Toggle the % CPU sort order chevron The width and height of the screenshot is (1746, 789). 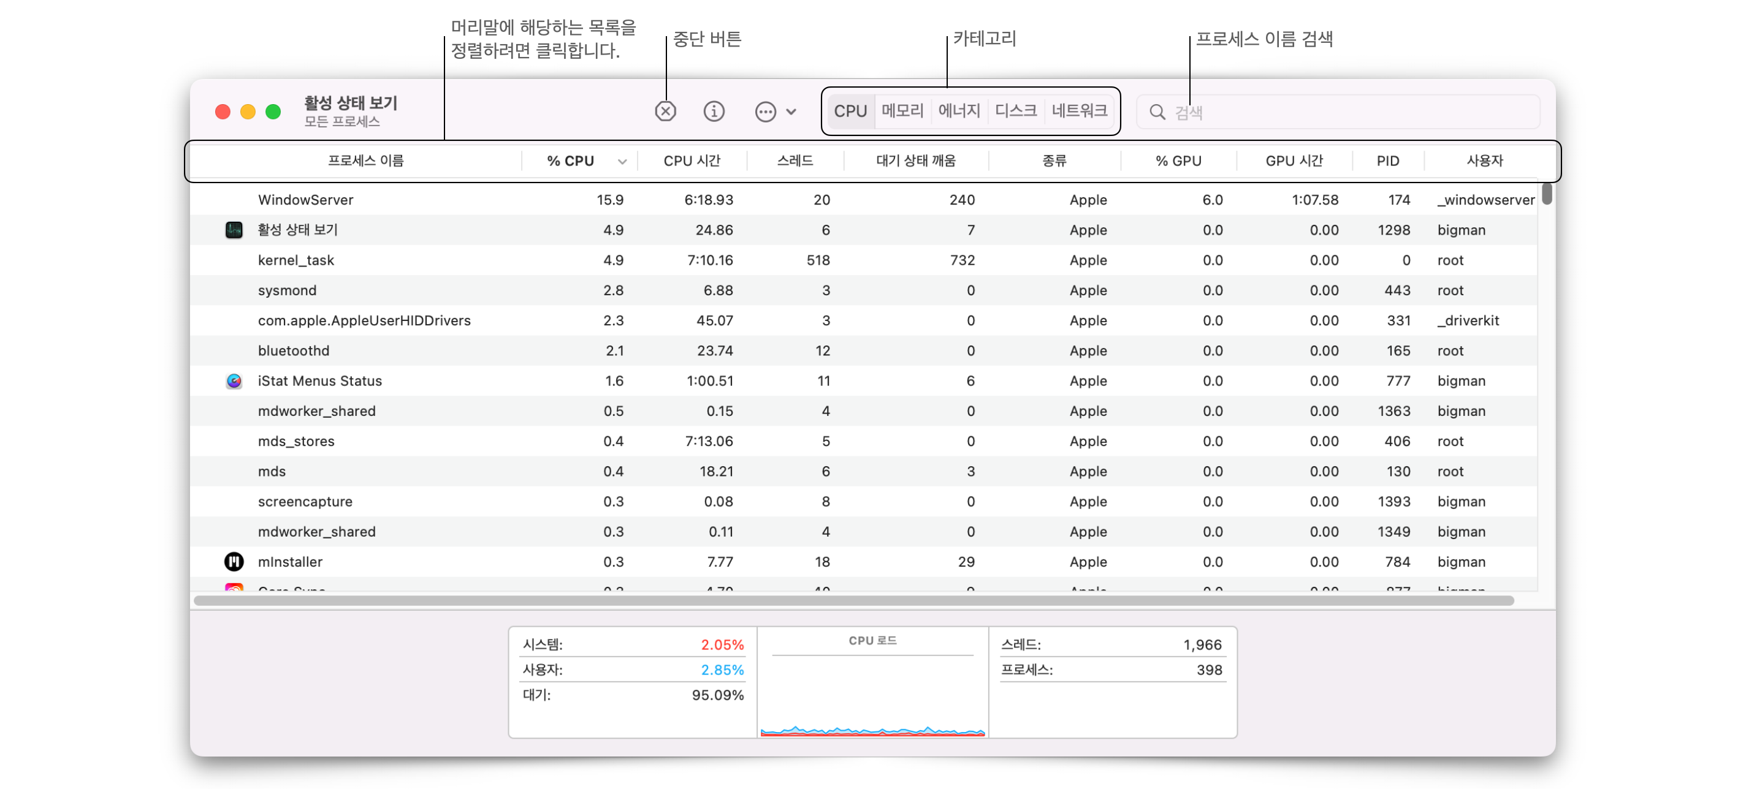click(622, 161)
